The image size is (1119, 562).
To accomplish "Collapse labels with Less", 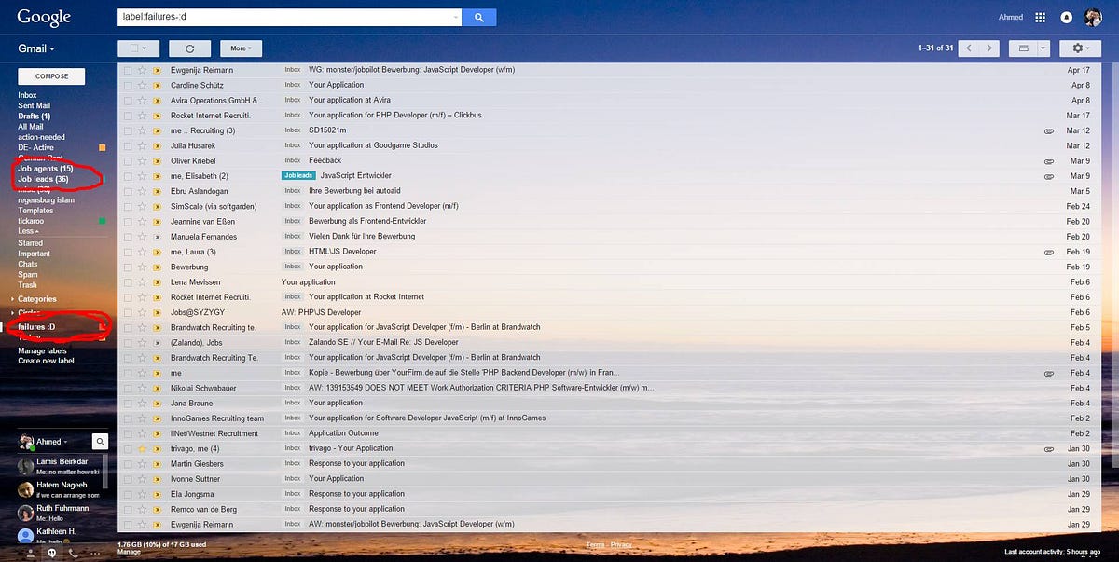I will pyautogui.click(x=28, y=231).
